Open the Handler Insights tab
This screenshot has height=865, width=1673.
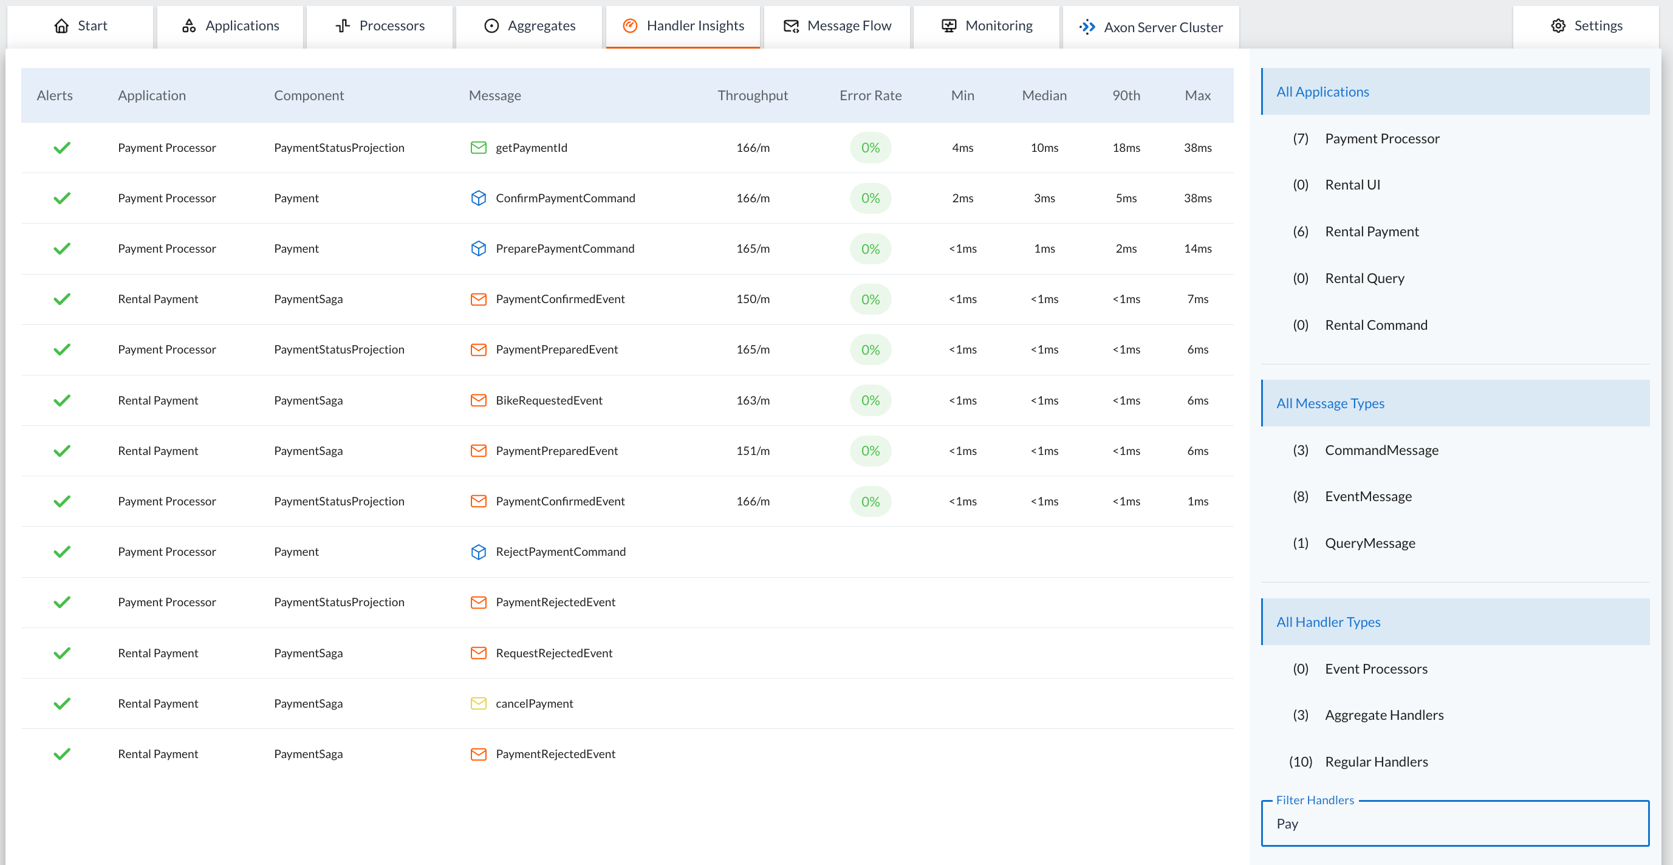pyautogui.click(x=683, y=24)
